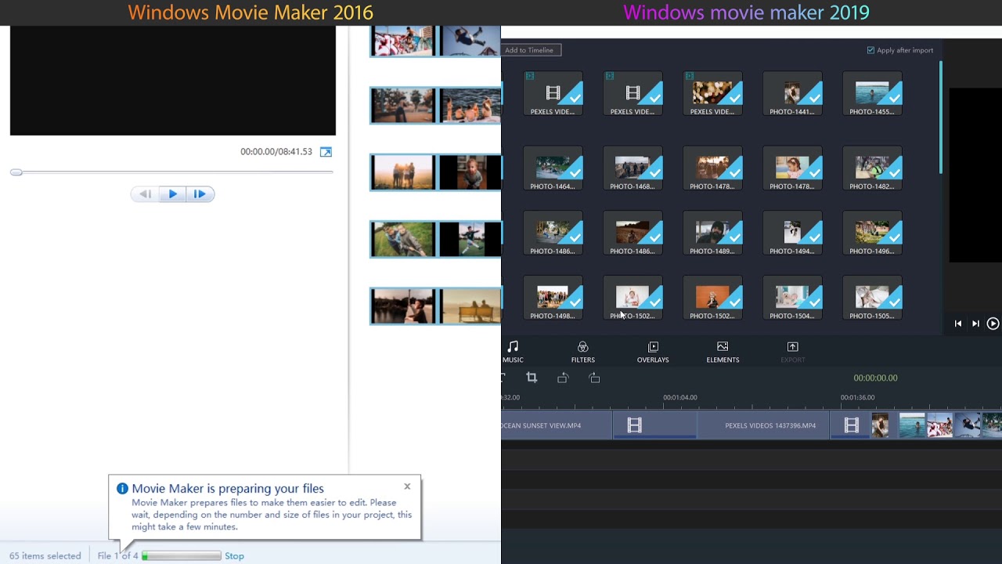Image resolution: width=1002 pixels, height=564 pixels.
Task: Toggle the Apply after import checkbox
Action: click(x=870, y=50)
